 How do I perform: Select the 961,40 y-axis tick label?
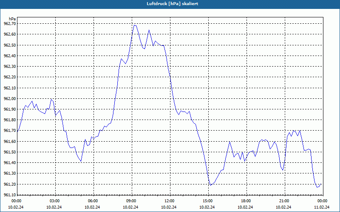click(x=10, y=163)
